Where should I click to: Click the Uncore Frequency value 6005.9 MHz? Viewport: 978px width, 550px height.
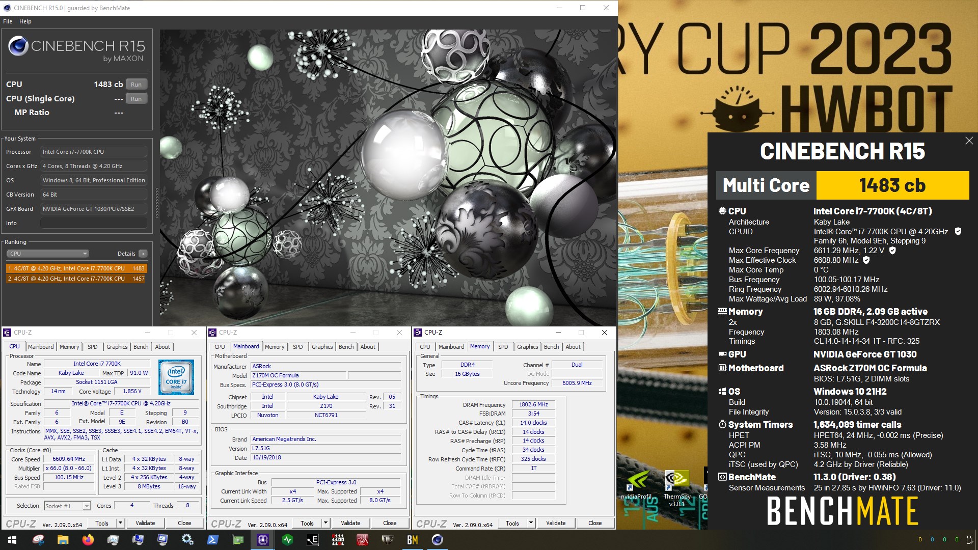(x=577, y=383)
